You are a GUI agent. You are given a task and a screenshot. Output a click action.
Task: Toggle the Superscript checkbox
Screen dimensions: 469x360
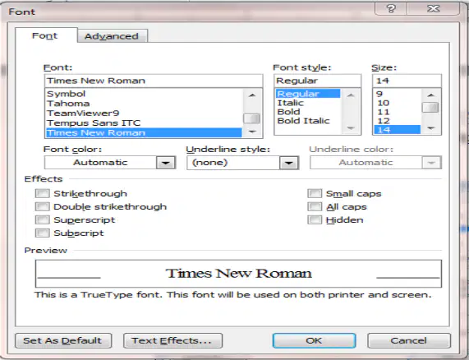[x=42, y=220]
